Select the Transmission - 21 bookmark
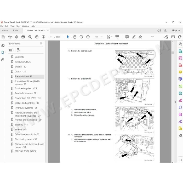Image resolution: width=183 pixels, height=183 pixels. click(x=23, y=77)
